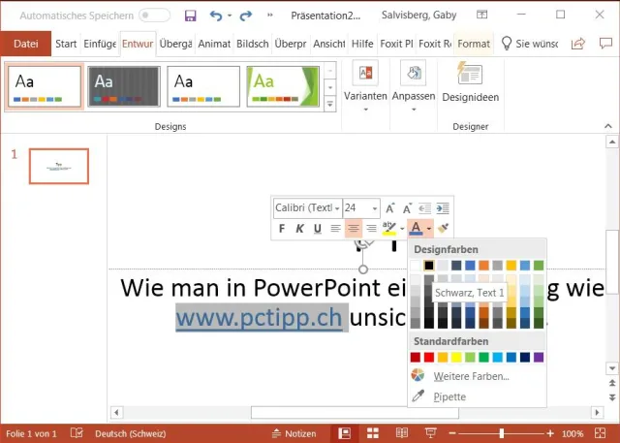The height and width of the screenshot is (443, 620).
Task: Open Weitere Farben color dialog
Action: [x=471, y=376]
